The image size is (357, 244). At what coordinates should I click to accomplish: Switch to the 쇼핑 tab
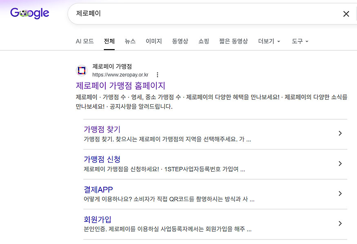204,41
